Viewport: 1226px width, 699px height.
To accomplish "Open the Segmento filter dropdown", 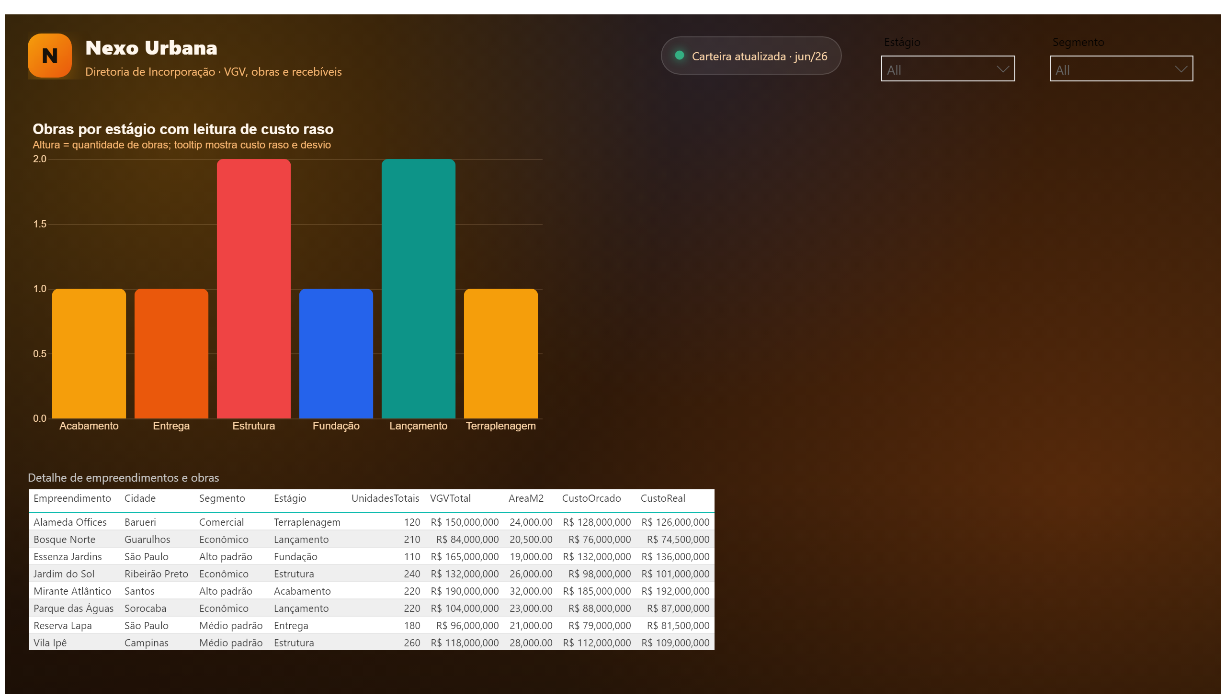I will [1121, 68].
